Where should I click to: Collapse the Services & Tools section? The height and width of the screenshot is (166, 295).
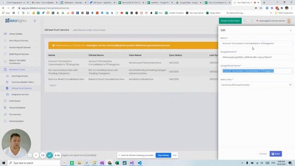[x=20, y=70]
